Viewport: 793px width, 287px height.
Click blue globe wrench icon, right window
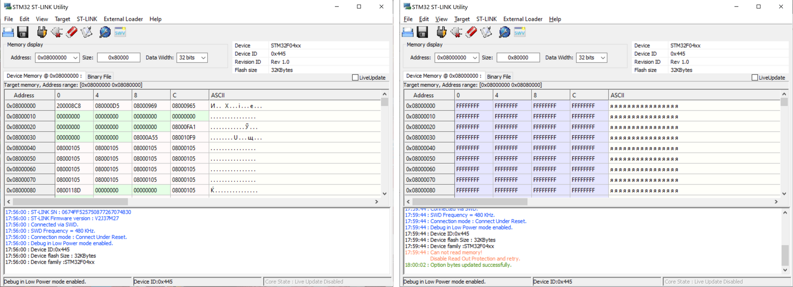pos(505,32)
